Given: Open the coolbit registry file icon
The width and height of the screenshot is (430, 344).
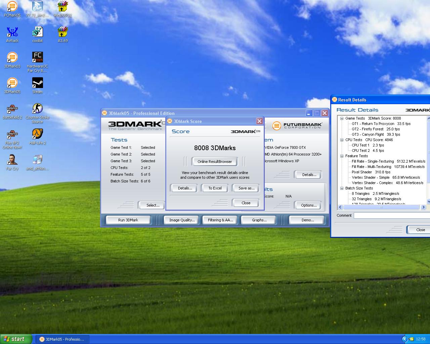Looking at the screenshot, I should [37, 35].
